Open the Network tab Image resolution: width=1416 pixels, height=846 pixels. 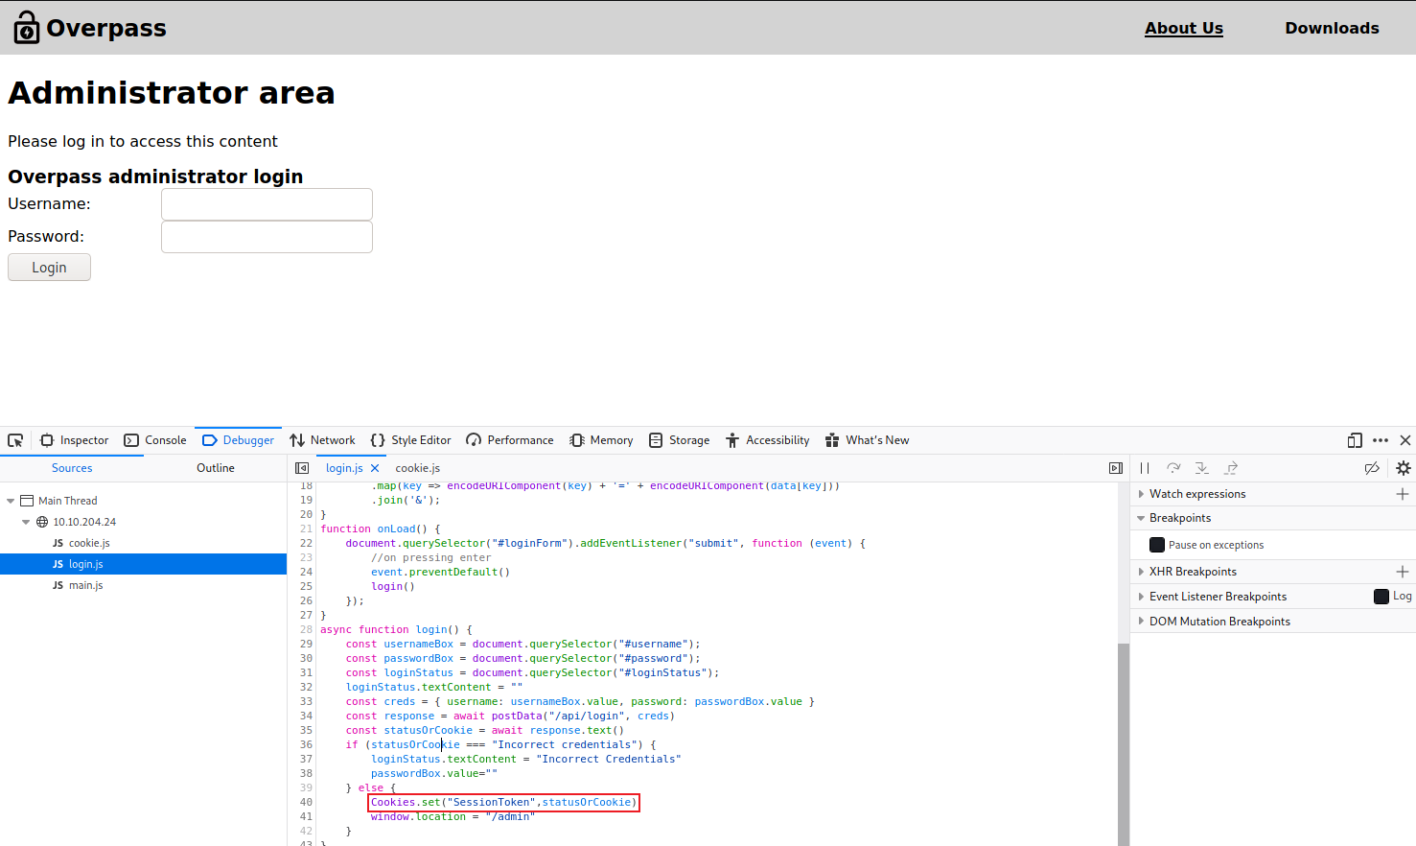pos(323,440)
